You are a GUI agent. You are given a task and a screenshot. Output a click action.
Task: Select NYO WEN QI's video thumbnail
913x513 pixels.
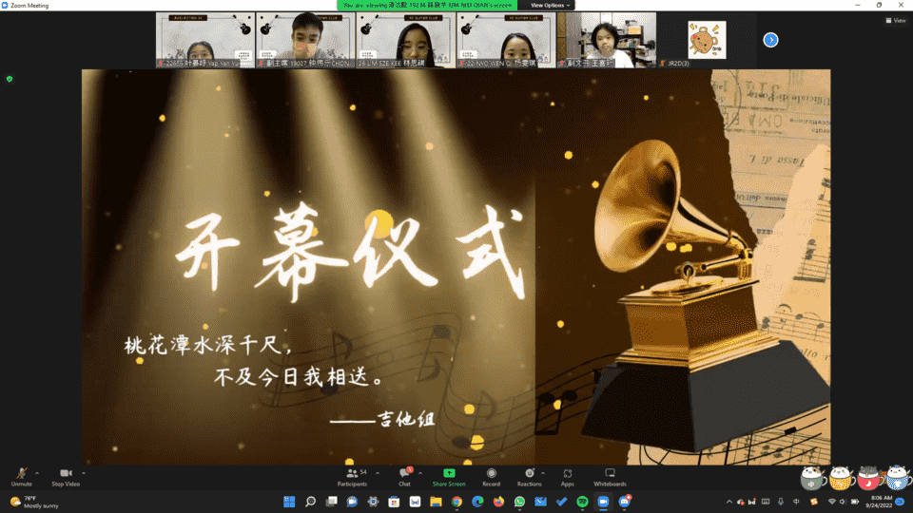(x=506, y=40)
